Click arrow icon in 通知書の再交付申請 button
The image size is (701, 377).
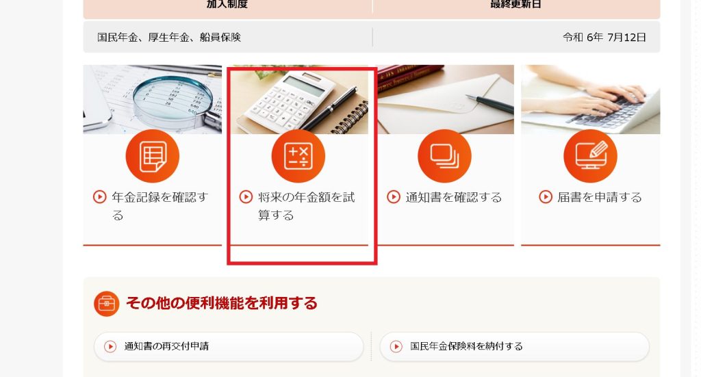110,347
